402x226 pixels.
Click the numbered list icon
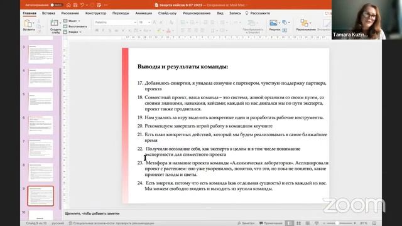coord(193,23)
